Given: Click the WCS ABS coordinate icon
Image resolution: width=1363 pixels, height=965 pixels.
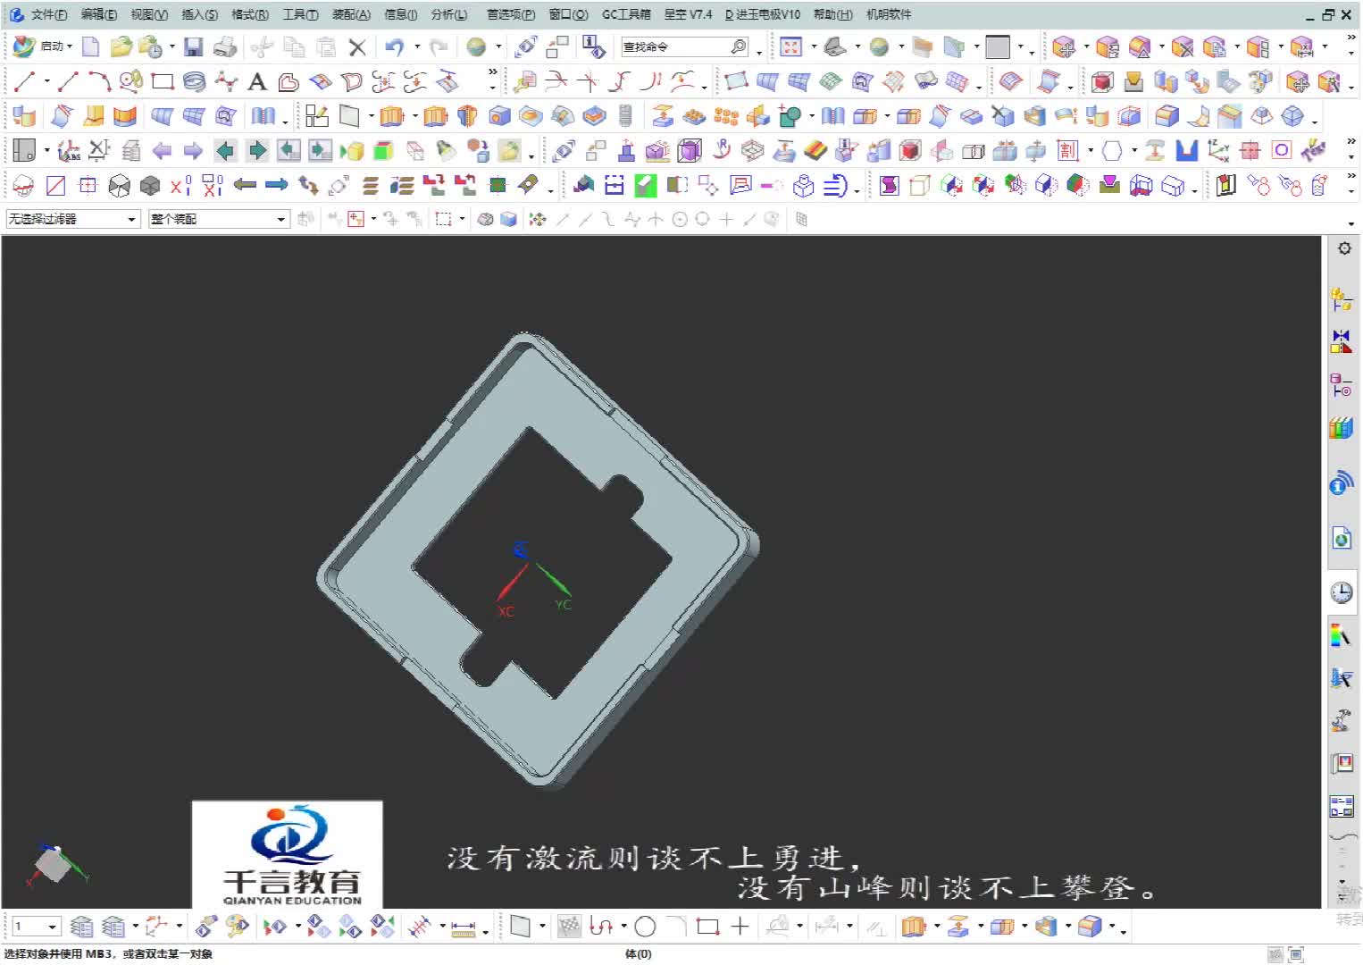Looking at the screenshot, I should [68, 150].
